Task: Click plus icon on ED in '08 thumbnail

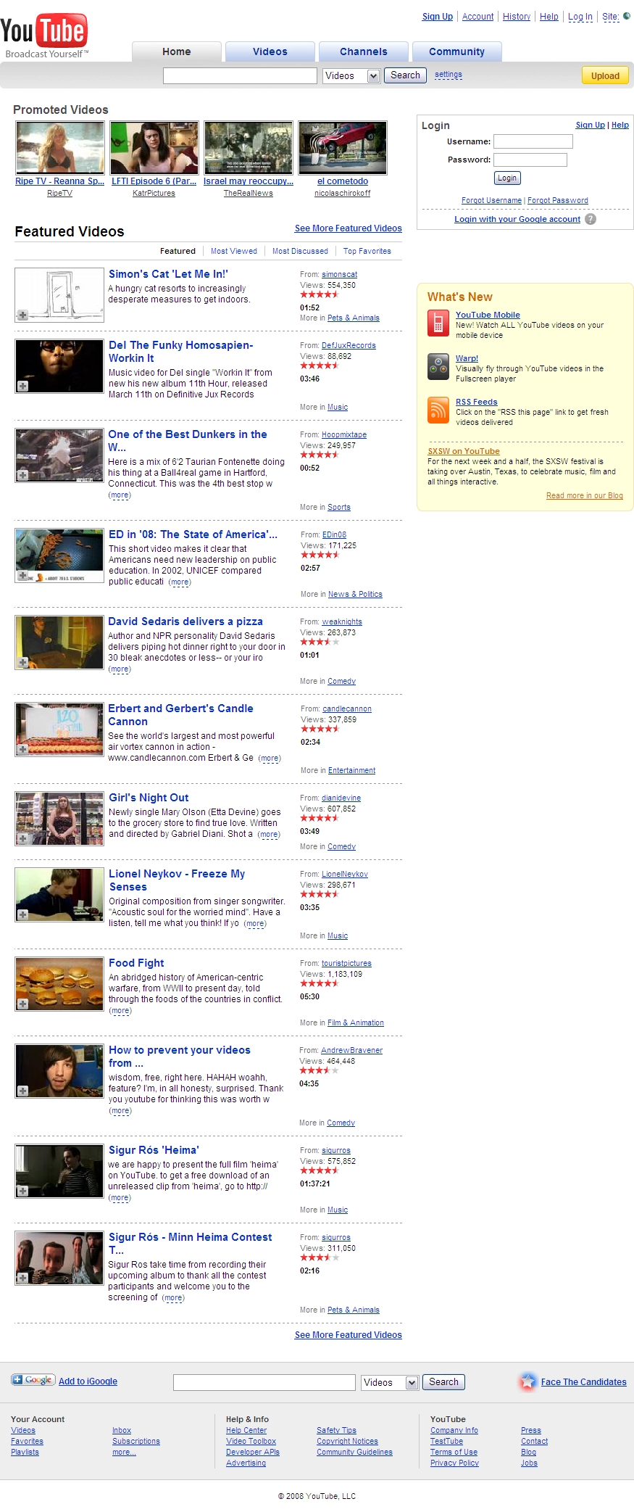Action: pyautogui.click(x=22, y=576)
